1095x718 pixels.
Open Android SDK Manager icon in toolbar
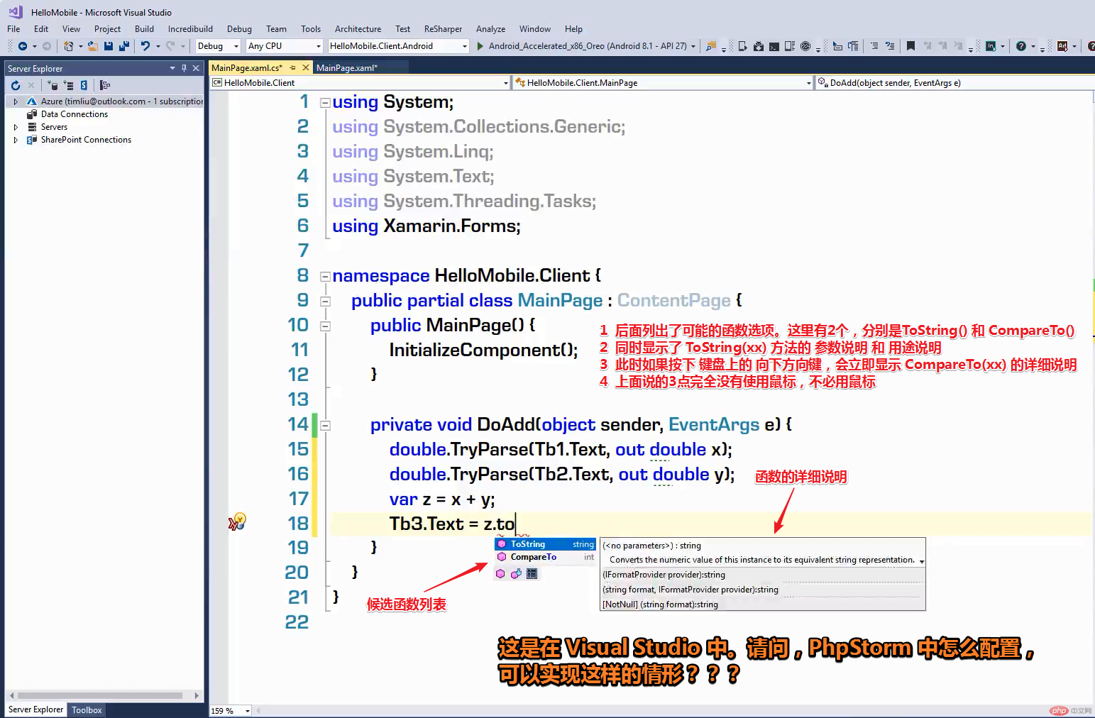[758, 46]
